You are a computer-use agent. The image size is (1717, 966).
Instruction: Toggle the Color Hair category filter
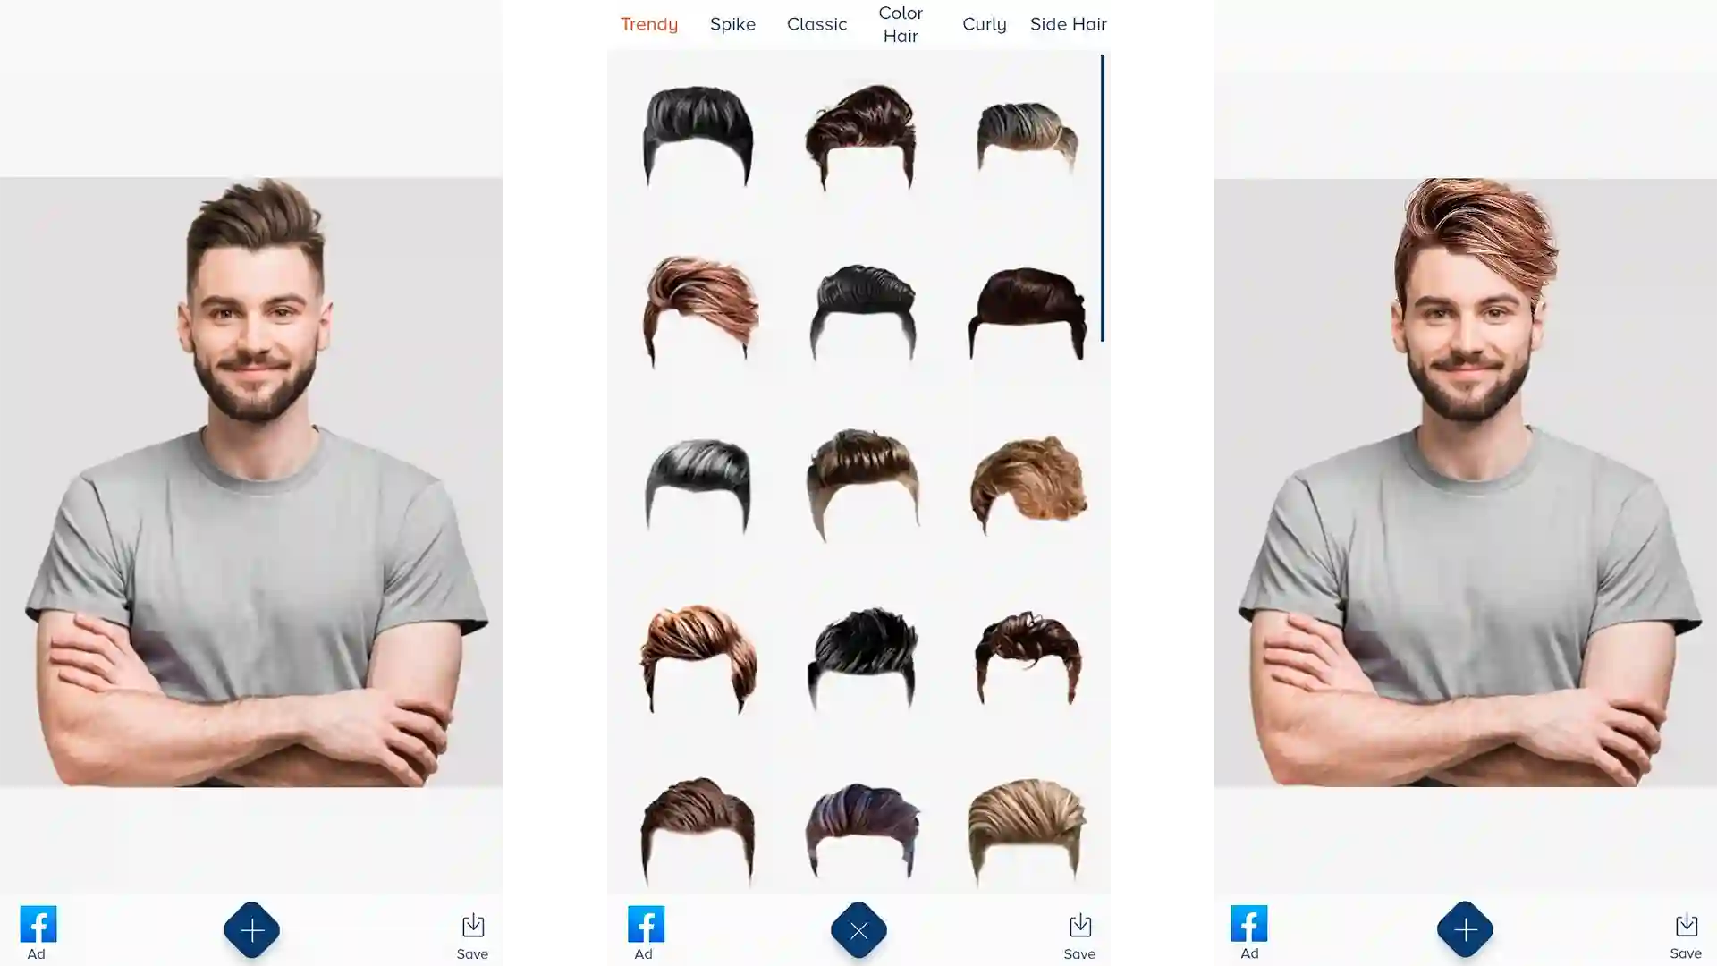coord(901,23)
